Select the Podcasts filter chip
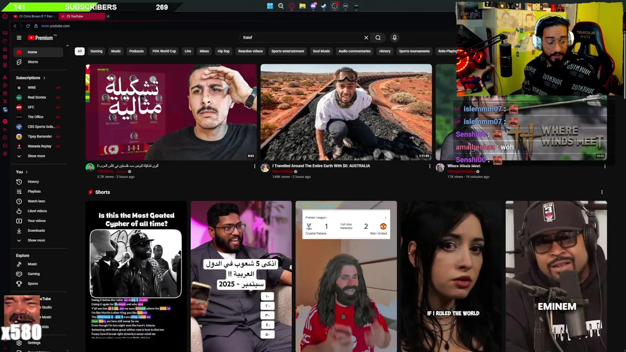The image size is (626, 352). point(136,51)
